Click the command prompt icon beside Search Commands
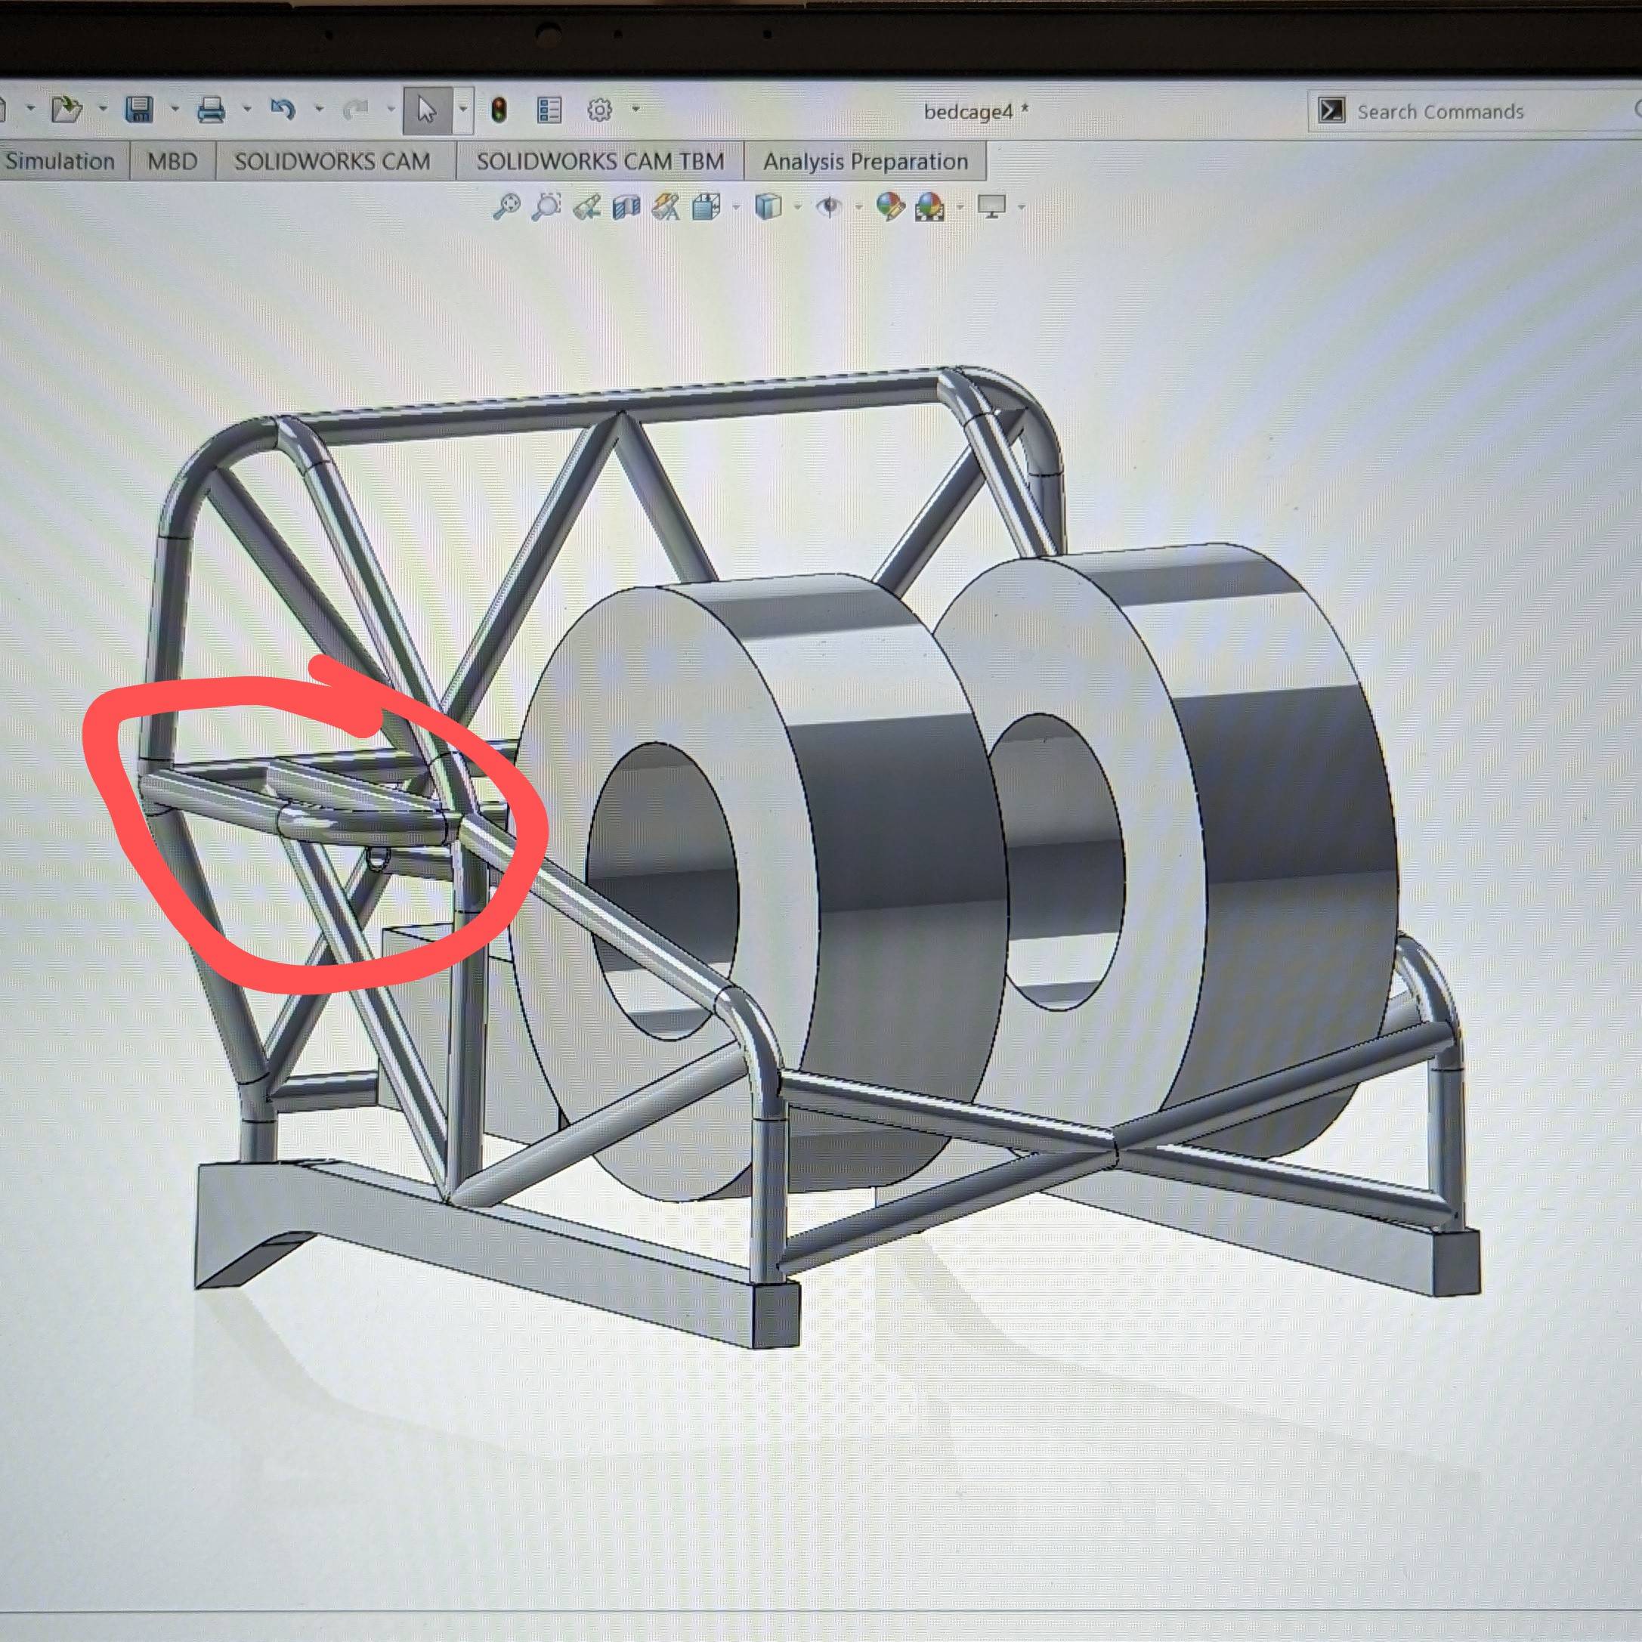This screenshot has height=1642, width=1642. click(x=1331, y=110)
